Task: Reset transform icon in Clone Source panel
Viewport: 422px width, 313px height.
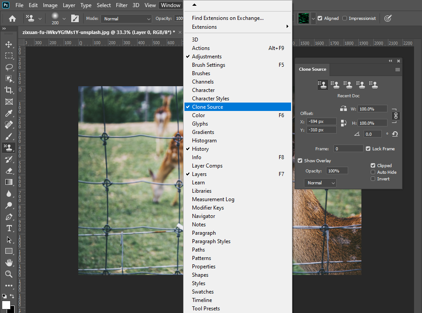Action: [x=395, y=134]
